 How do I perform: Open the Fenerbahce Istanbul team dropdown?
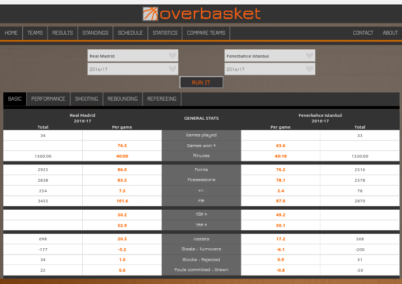[x=269, y=55]
